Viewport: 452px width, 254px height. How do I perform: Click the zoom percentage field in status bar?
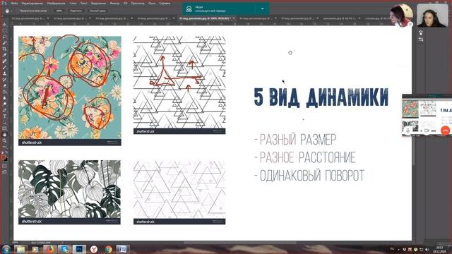point(16,243)
